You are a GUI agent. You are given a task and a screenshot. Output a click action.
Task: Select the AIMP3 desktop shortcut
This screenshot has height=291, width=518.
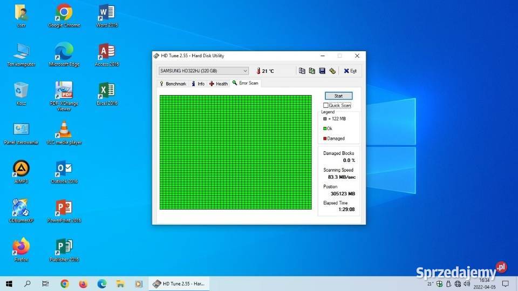(x=21, y=172)
